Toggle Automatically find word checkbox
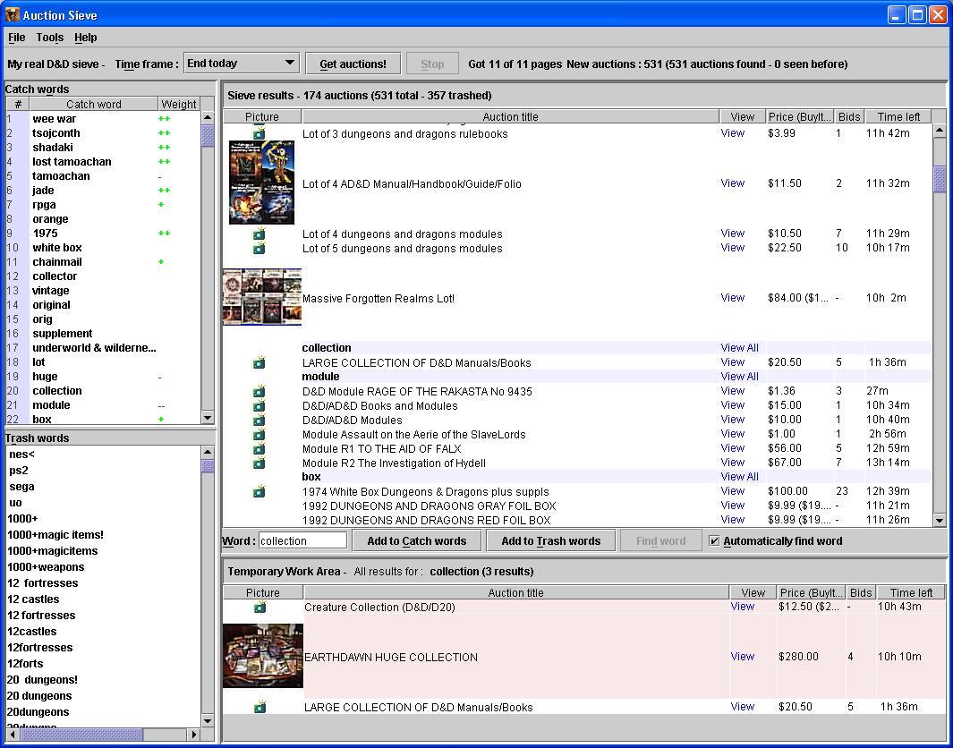 click(x=715, y=540)
